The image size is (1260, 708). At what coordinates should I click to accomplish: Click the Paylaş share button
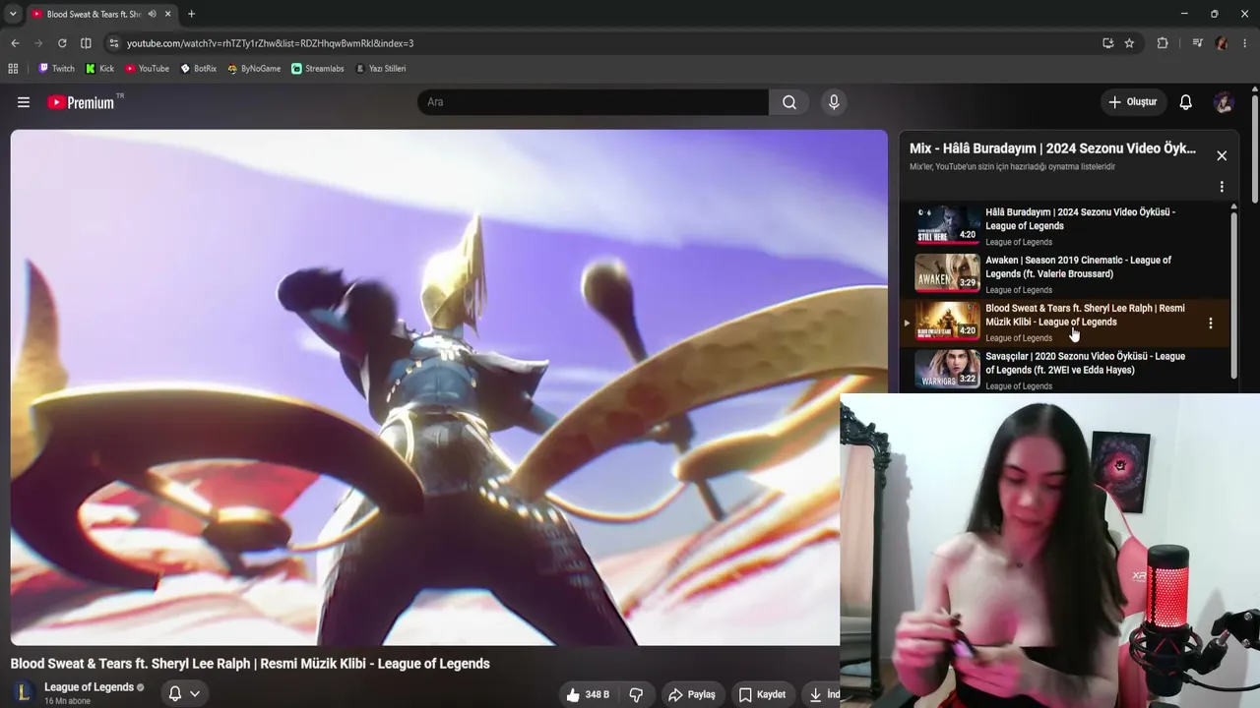coord(691,694)
